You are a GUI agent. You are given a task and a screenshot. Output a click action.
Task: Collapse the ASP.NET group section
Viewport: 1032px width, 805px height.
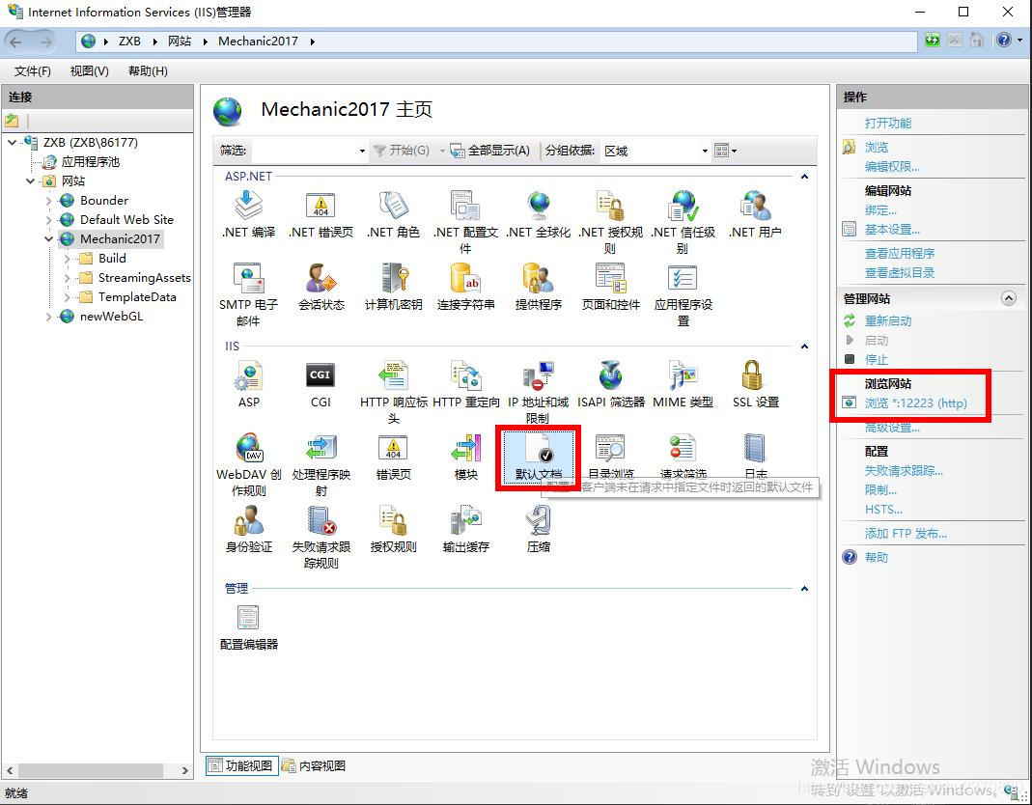coord(804,177)
